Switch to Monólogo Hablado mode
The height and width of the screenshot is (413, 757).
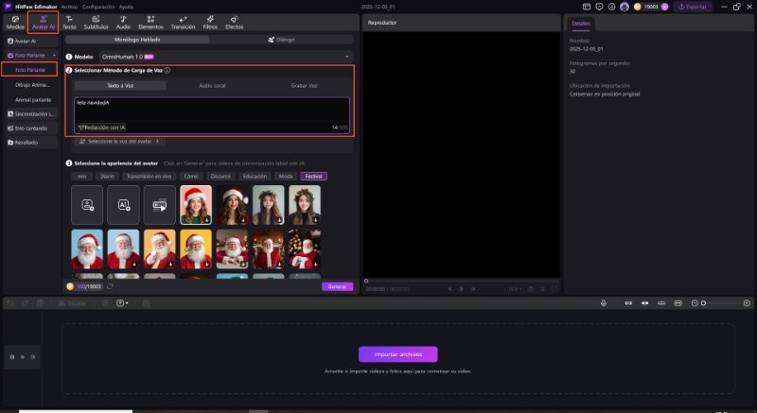(x=137, y=40)
